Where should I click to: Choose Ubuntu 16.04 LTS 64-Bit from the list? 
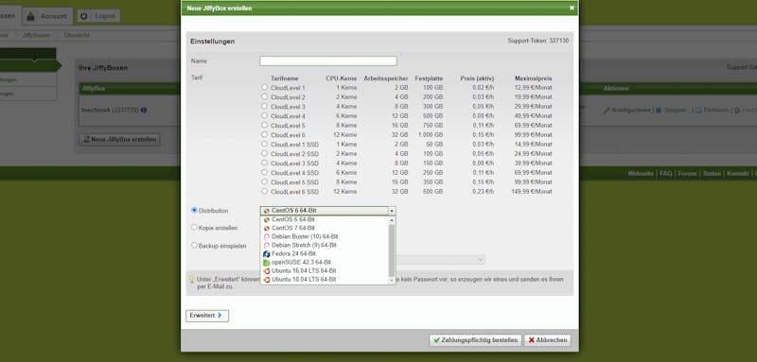(325, 271)
